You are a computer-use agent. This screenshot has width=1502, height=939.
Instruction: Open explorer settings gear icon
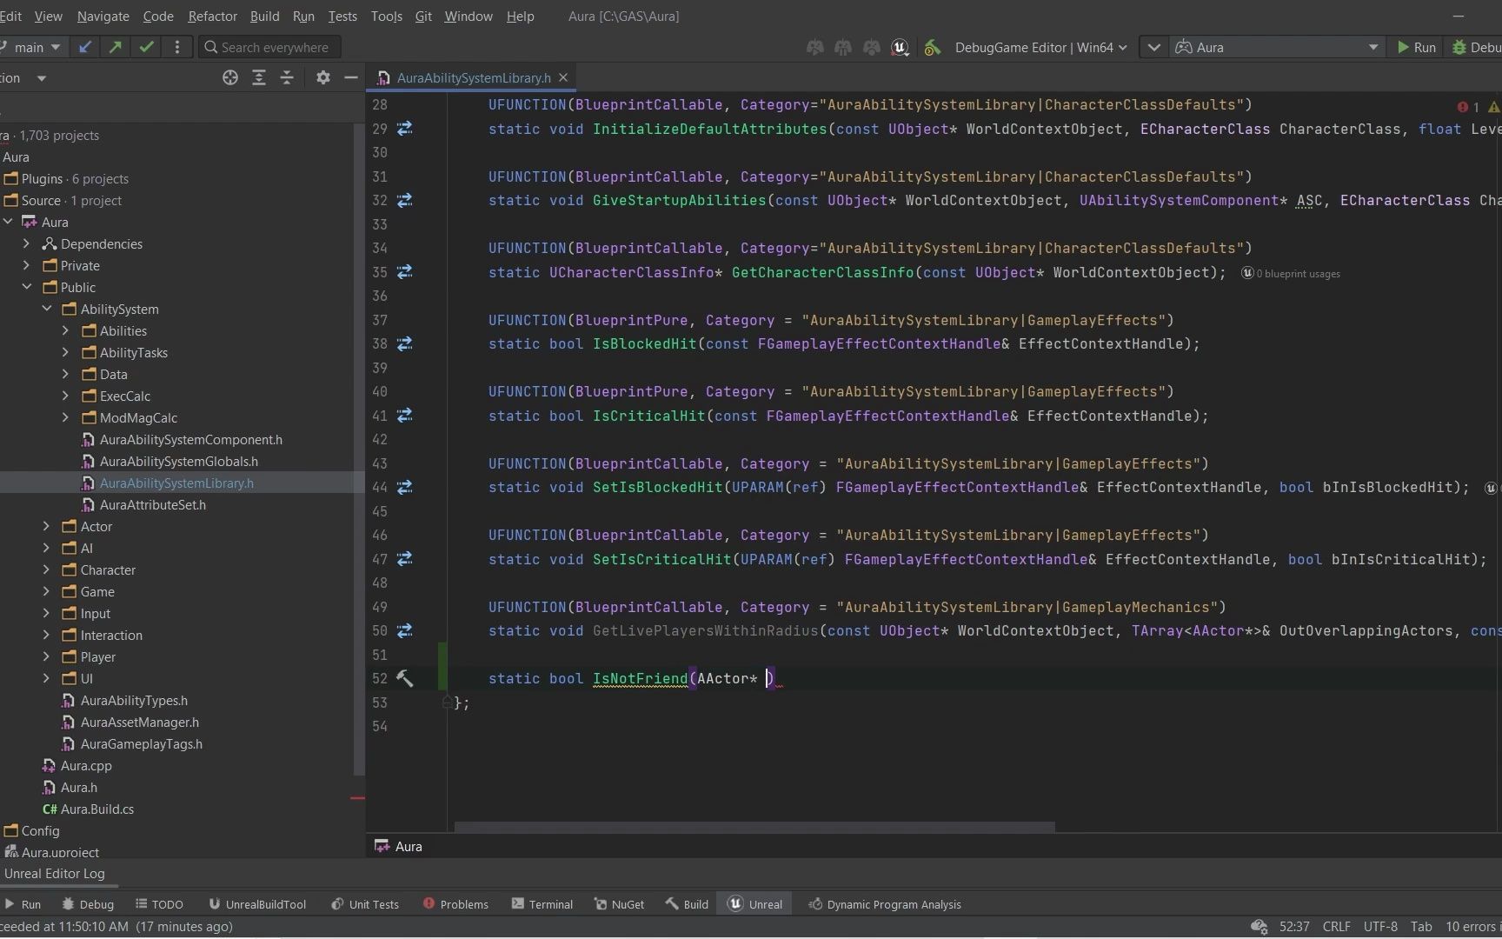point(323,77)
